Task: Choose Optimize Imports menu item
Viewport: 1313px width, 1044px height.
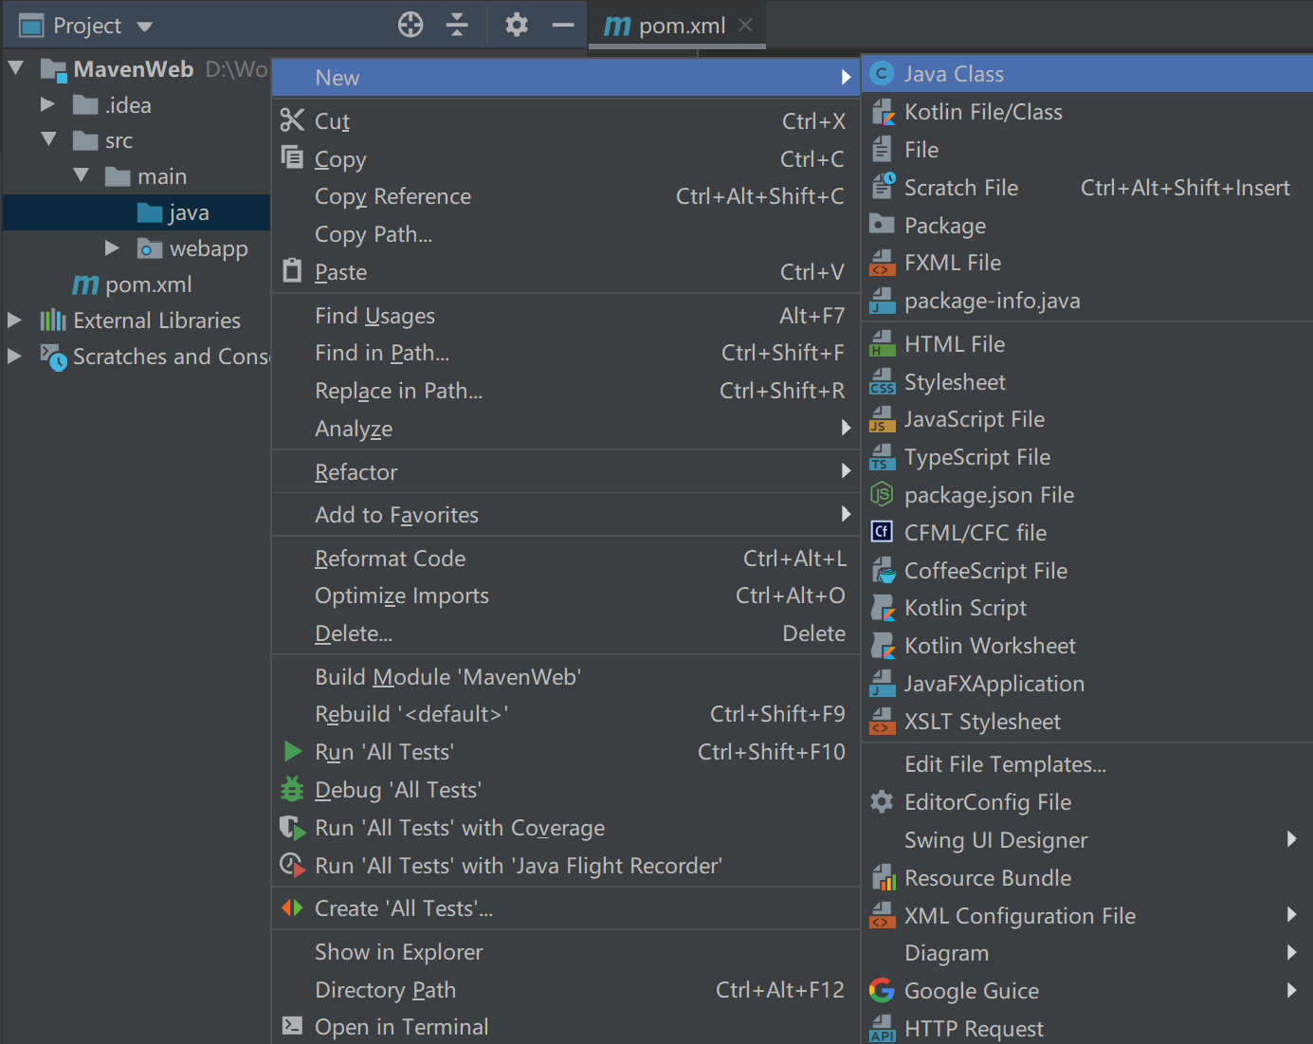Action: pyautogui.click(x=566, y=595)
